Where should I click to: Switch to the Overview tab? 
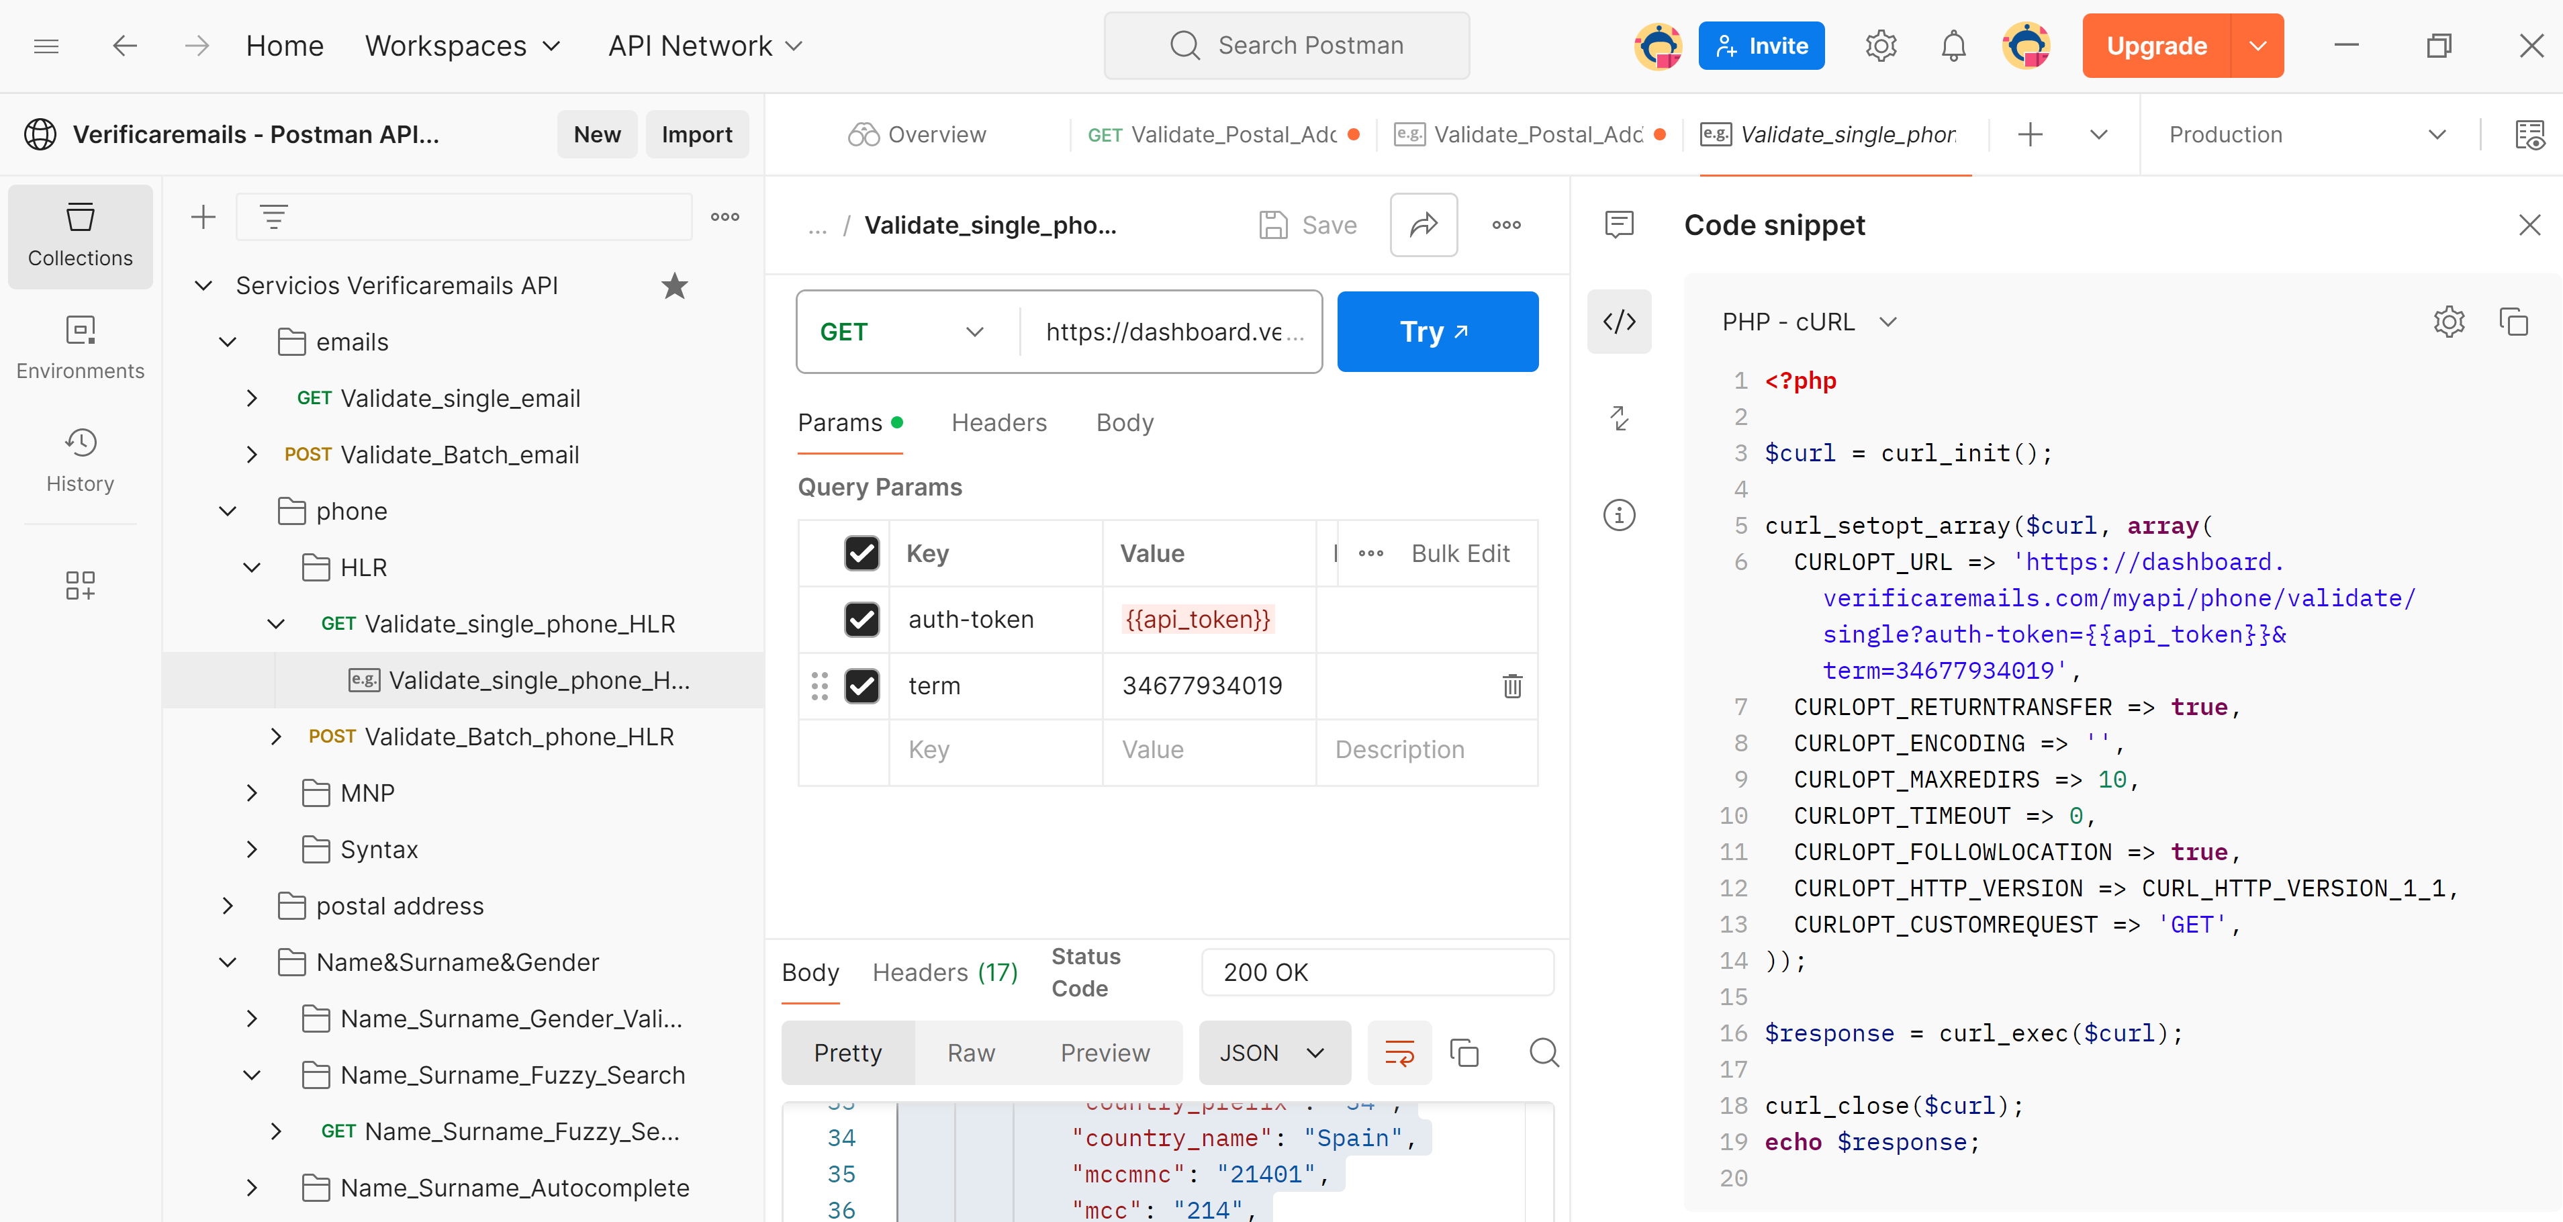coord(917,134)
